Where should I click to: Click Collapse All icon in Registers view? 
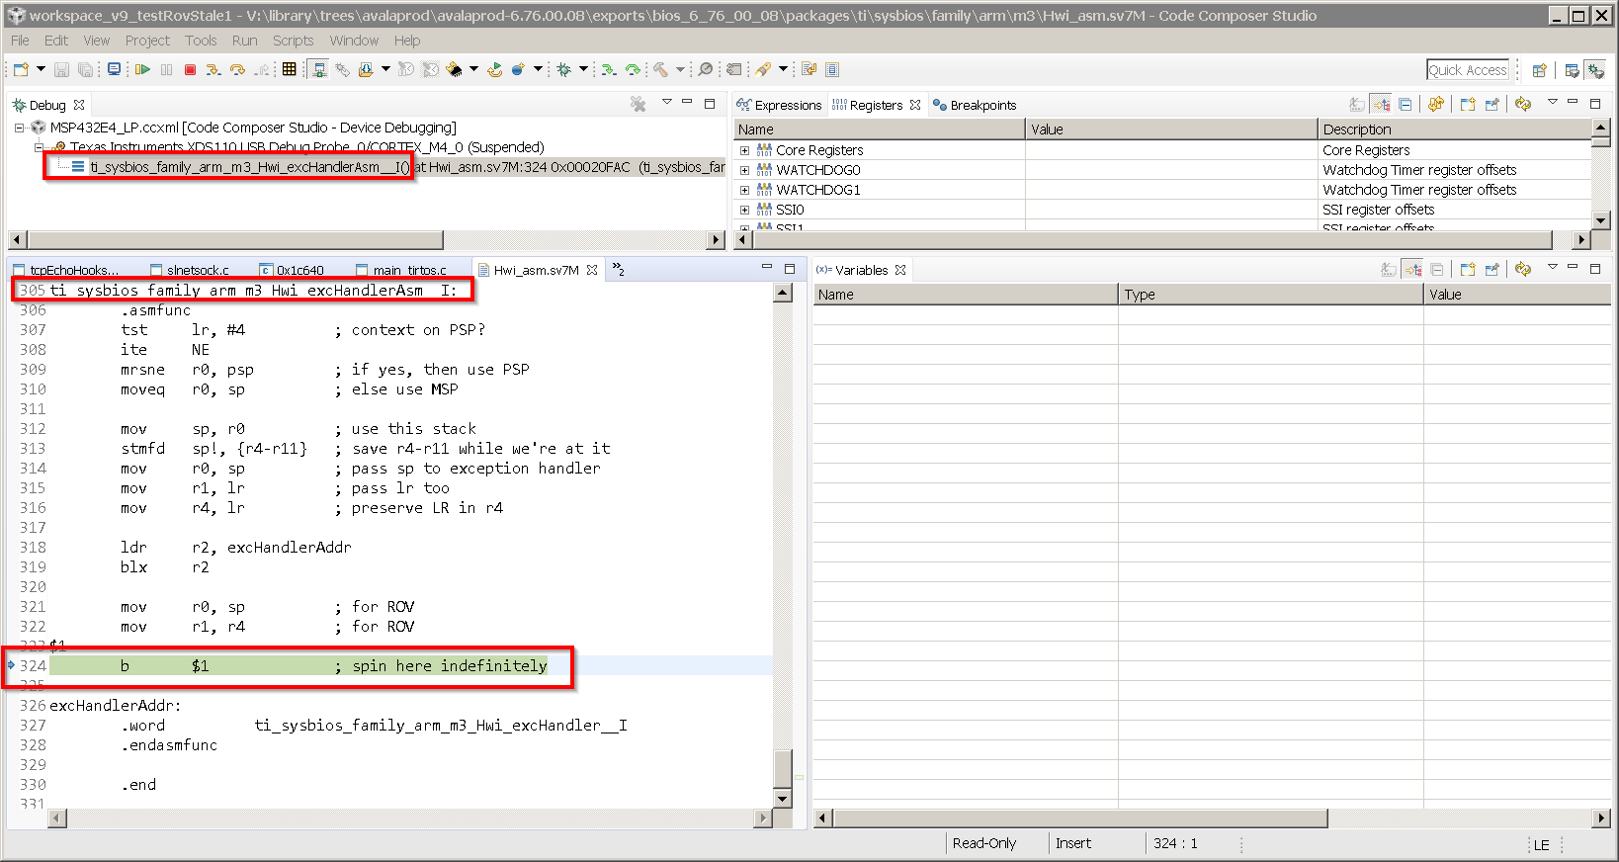point(1405,104)
